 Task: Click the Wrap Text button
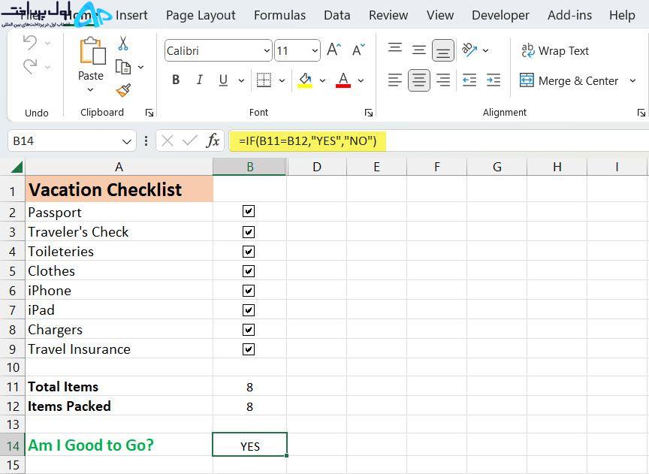tap(554, 50)
